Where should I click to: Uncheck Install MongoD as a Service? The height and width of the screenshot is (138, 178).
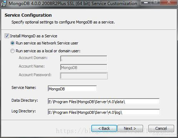[7, 36]
